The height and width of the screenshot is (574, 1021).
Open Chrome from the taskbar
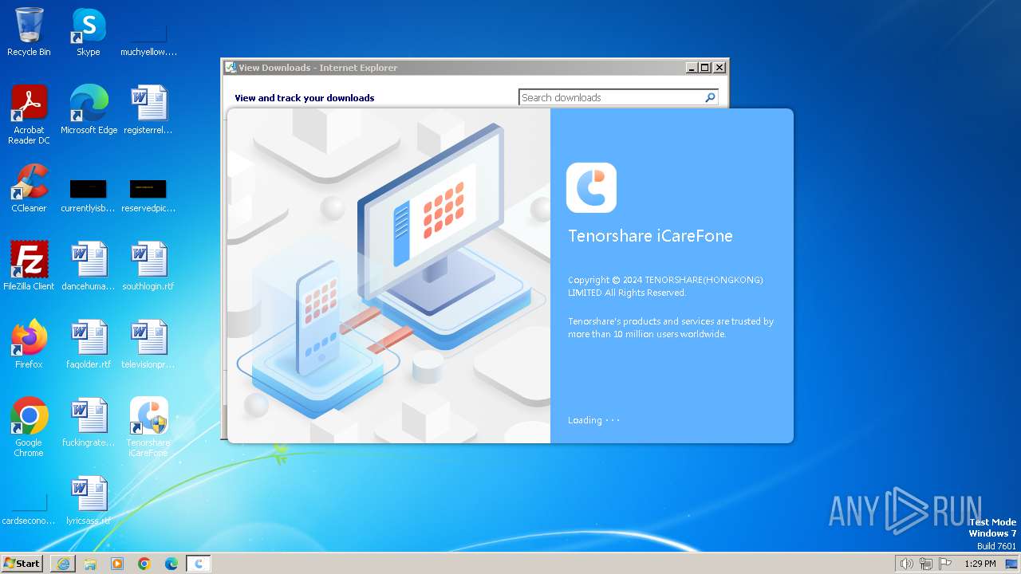[144, 564]
